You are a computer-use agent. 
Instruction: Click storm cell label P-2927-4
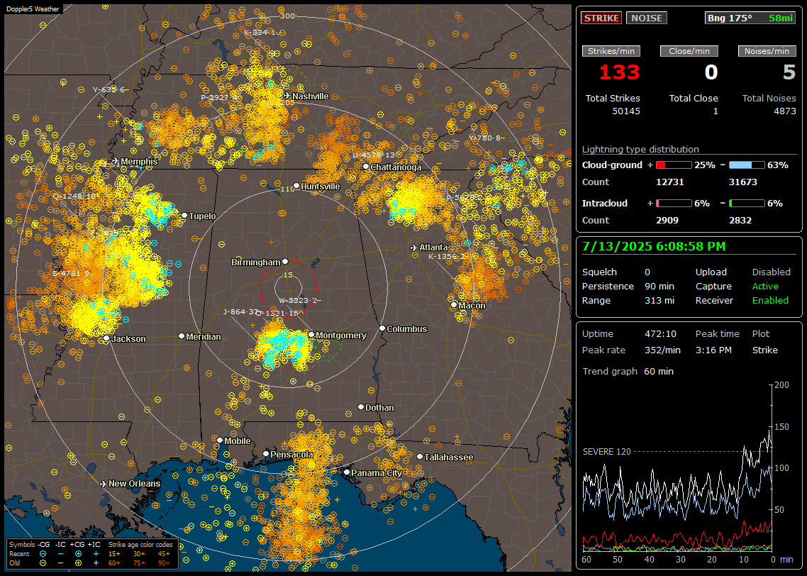click(x=219, y=97)
